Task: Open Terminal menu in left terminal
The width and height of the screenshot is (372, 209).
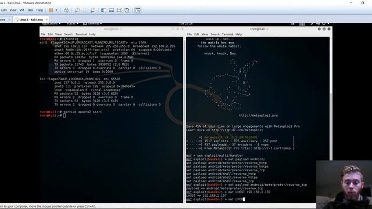Action: coord(81,34)
